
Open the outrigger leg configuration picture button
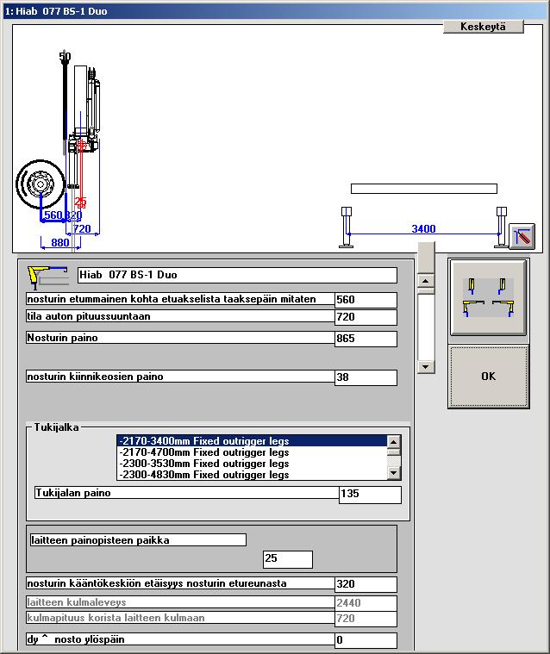[x=488, y=297]
